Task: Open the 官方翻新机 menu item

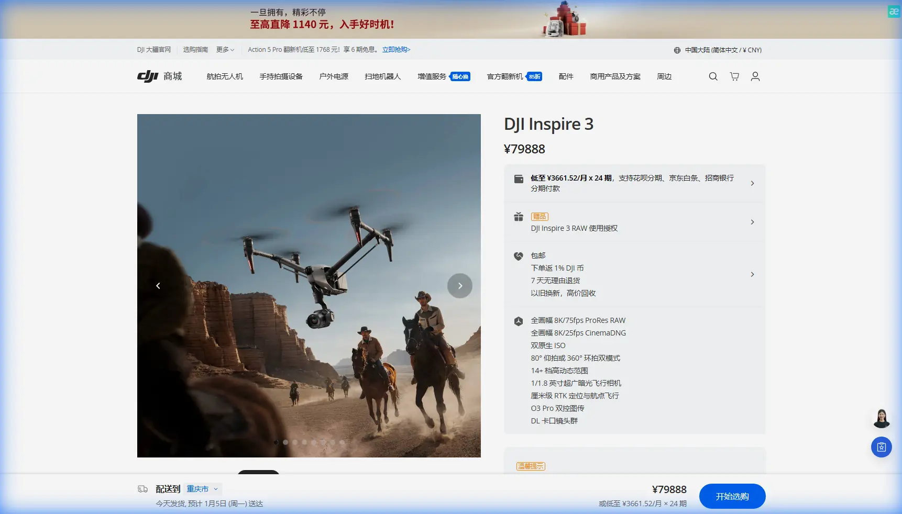Action: [504, 76]
